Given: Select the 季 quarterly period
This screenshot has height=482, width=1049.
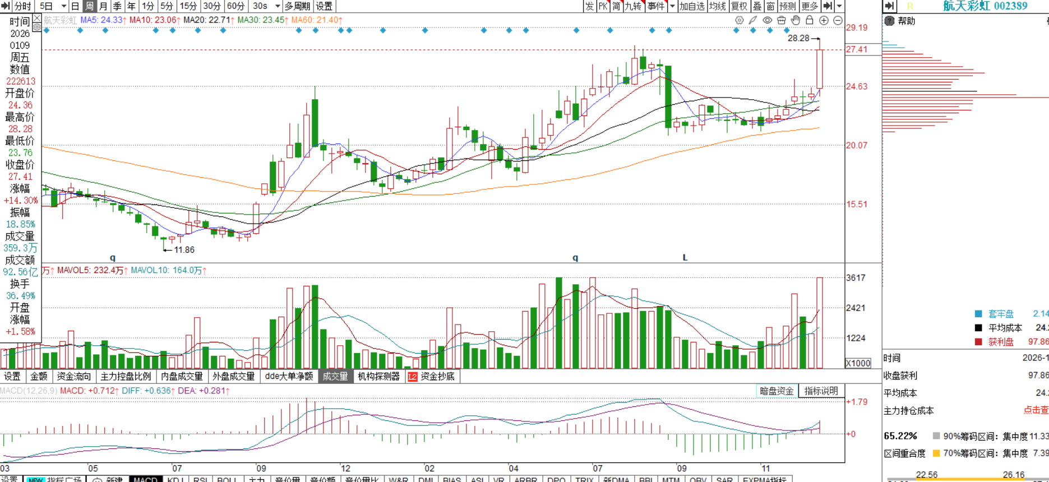Looking at the screenshot, I should pos(117,6).
